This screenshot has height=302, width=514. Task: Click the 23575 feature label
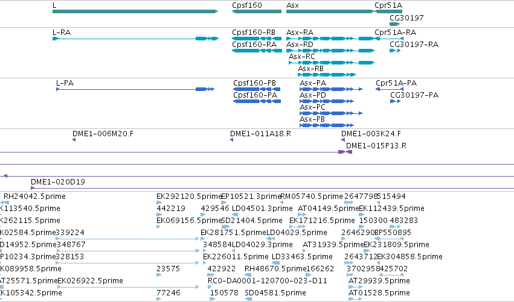(x=168, y=269)
